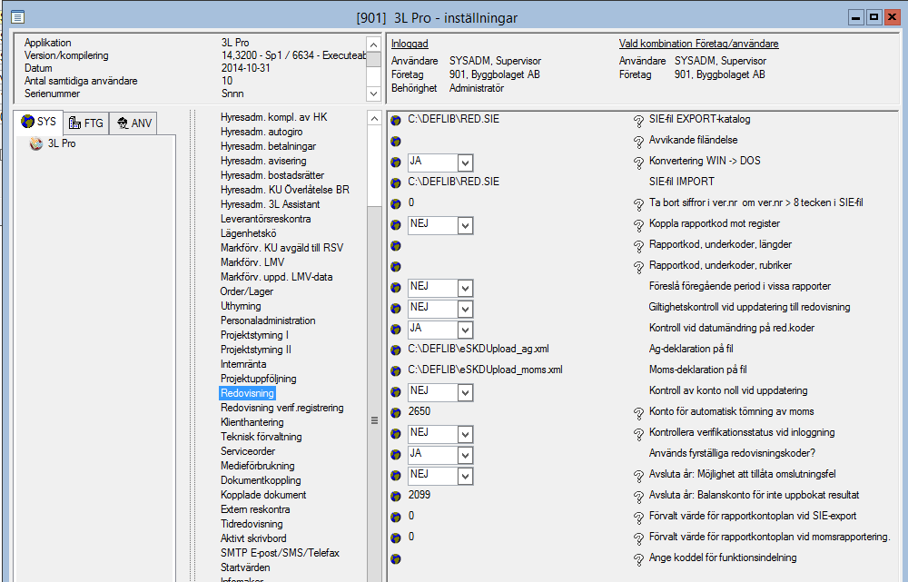Click the globe icon in the Koppla rapportkod mot register row

point(396,224)
